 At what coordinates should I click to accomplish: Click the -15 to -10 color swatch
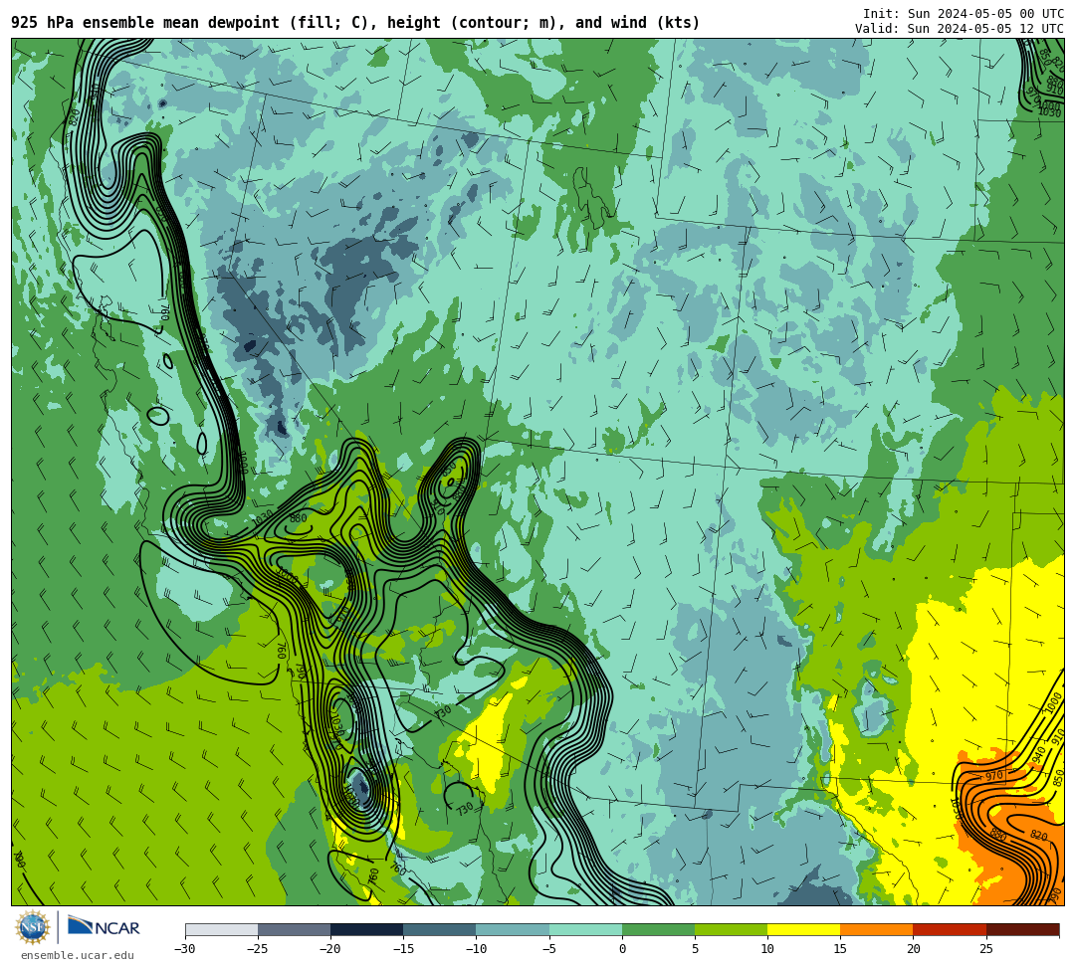(x=440, y=929)
